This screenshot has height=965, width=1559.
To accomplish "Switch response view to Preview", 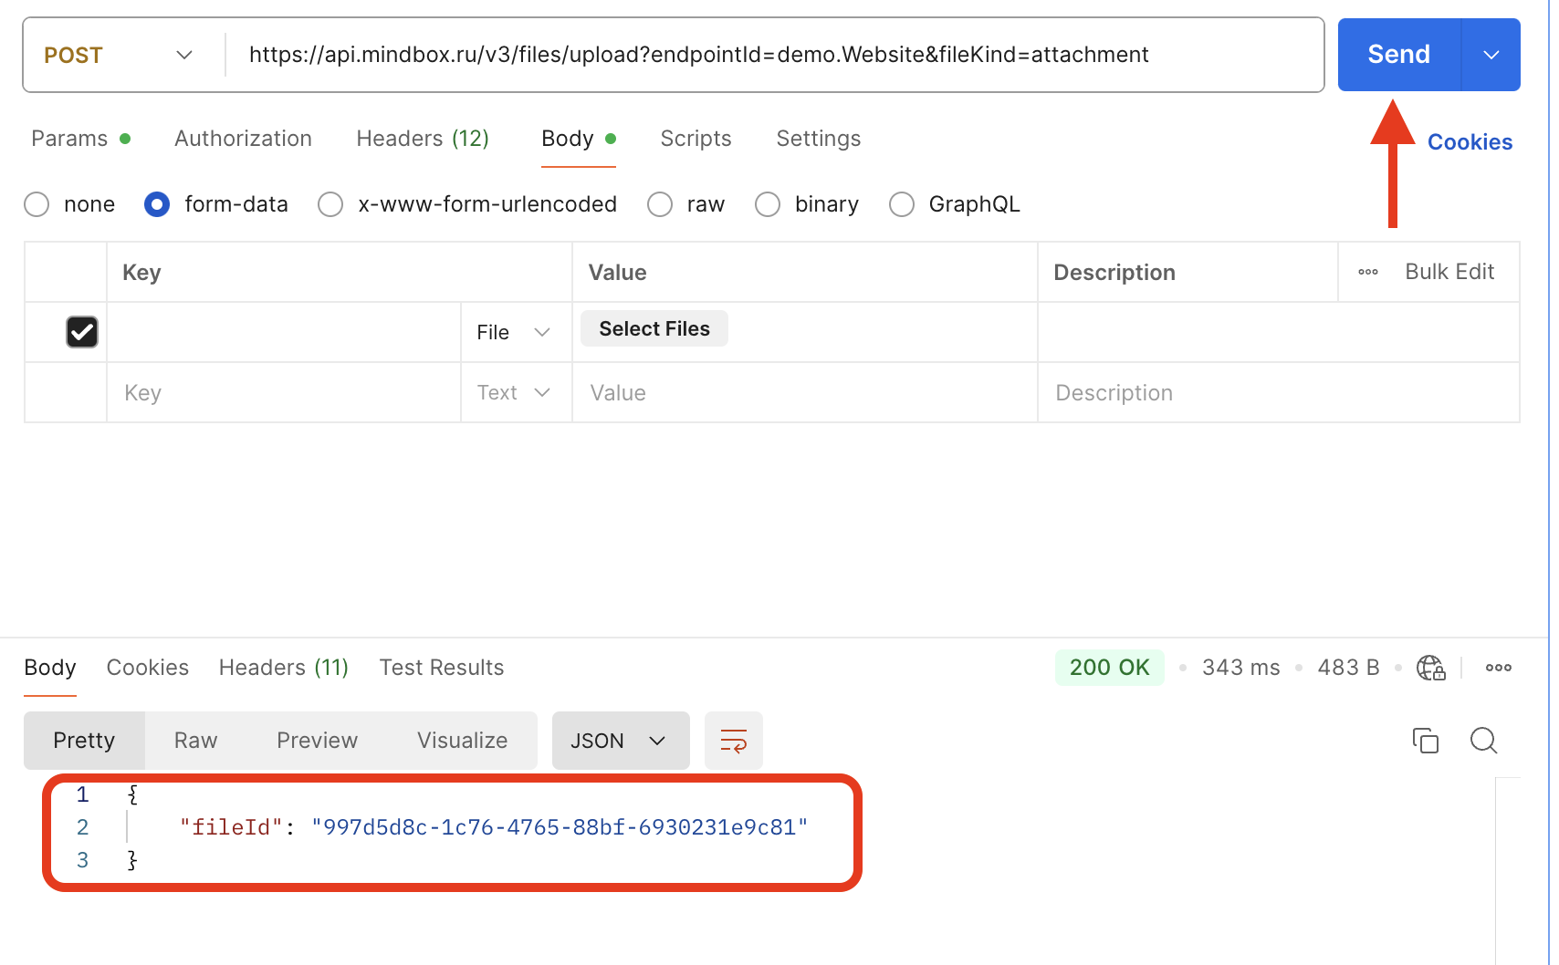I will click(317, 741).
